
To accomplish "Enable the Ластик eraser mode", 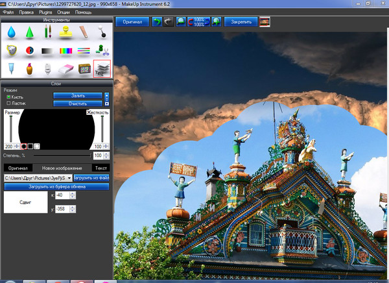I will pos(8,103).
